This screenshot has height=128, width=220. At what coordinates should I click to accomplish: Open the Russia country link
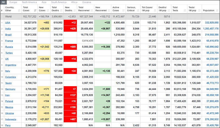9,47
